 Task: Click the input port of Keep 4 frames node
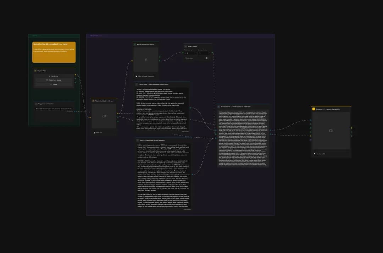click(183, 53)
